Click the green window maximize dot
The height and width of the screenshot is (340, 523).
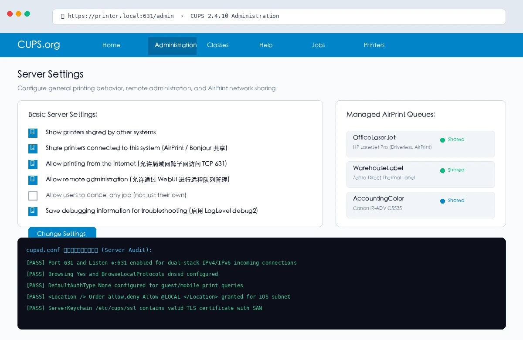[x=27, y=14]
